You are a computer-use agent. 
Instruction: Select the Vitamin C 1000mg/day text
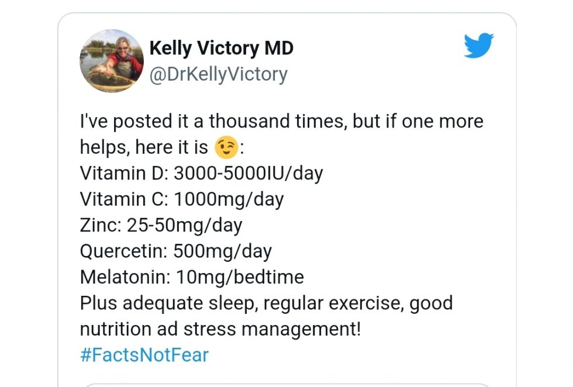click(x=181, y=199)
